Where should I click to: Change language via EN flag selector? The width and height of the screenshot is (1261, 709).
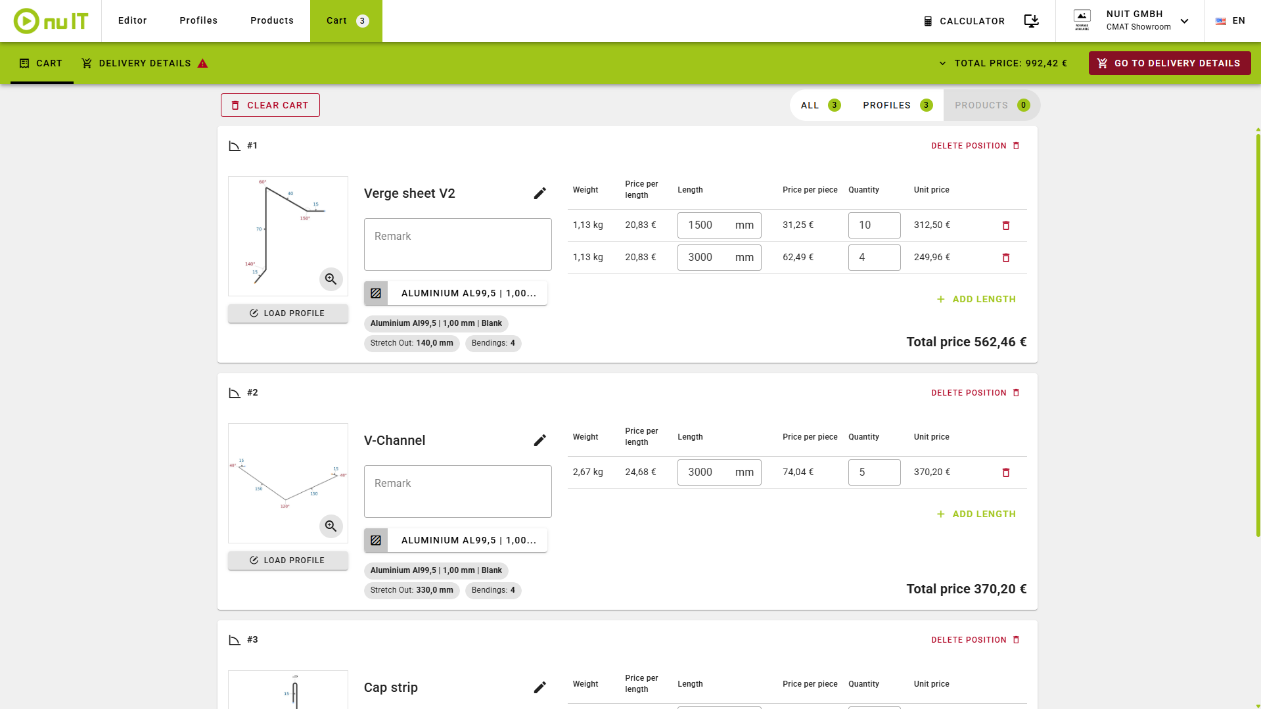point(1230,21)
